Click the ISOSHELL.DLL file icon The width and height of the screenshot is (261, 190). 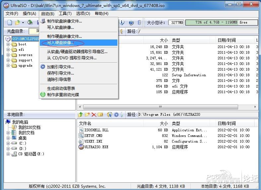point(81,130)
